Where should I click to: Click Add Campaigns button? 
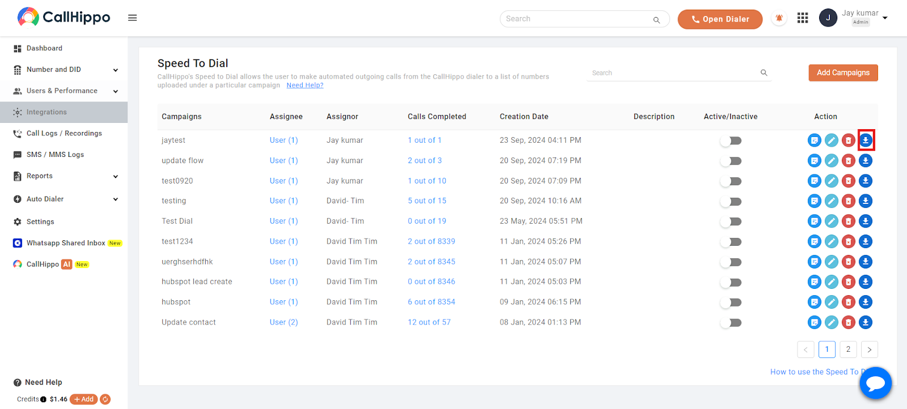tap(843, 73)
